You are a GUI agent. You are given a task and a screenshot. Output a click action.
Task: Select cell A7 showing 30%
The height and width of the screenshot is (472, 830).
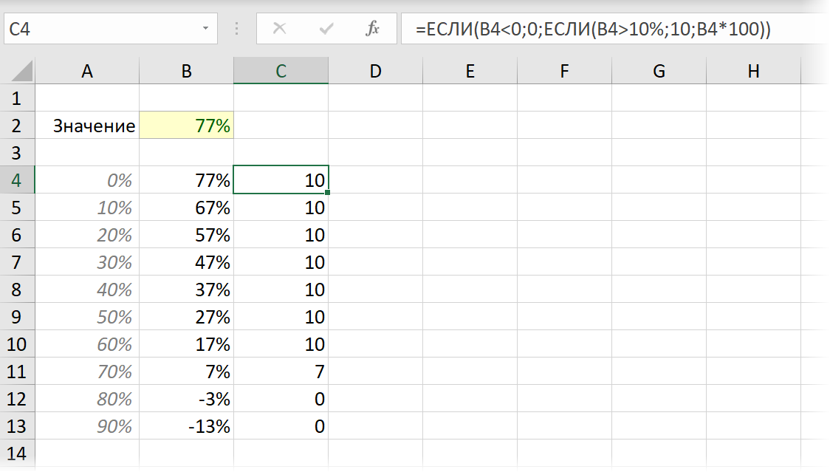pyautogui.click(x=87, y=262)
